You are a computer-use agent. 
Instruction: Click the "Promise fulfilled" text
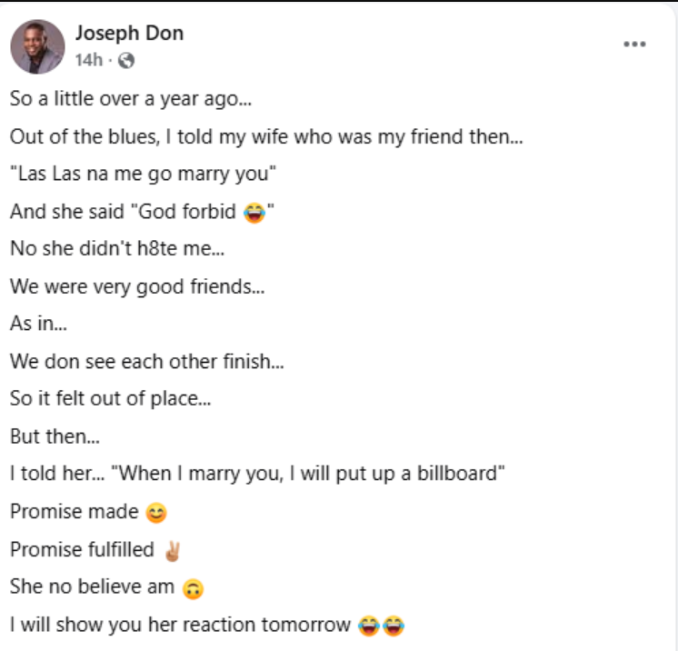[82, 549]
